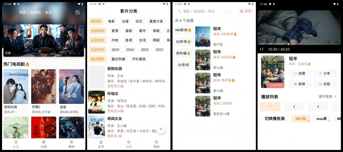
Task: Pause the video with the pause icon
Action: coord(262,49)
